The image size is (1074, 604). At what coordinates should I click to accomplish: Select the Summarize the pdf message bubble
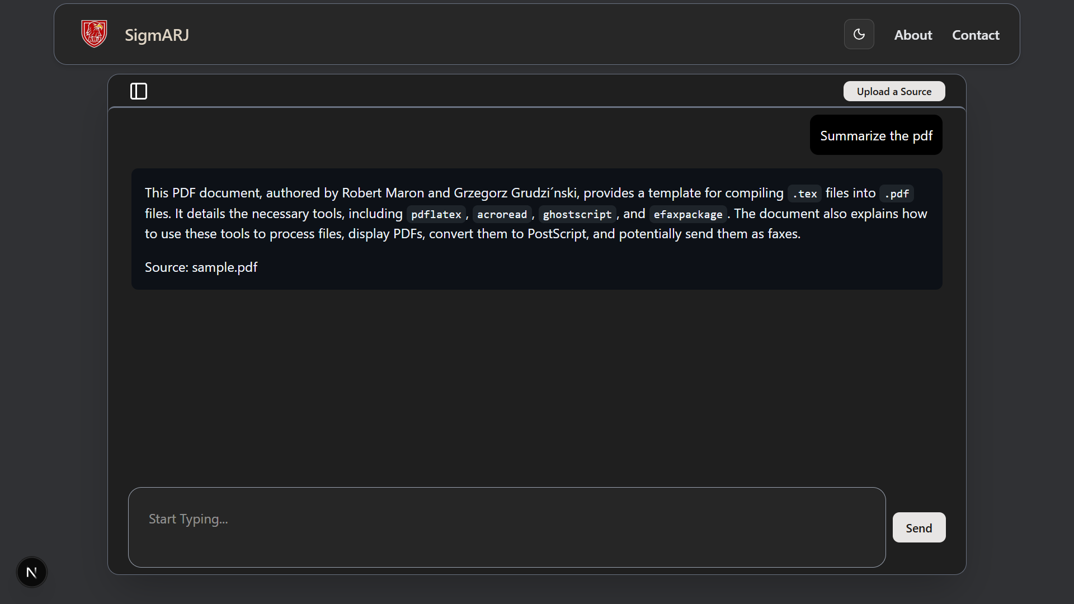tap(876, 135)
